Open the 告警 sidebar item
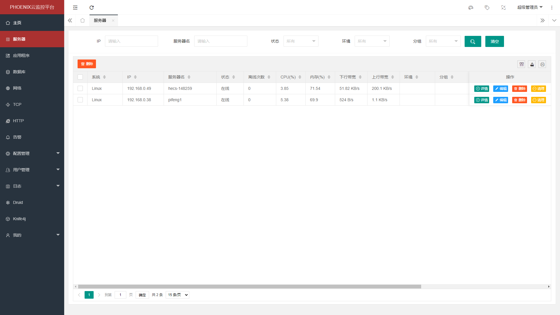This screenshot has height=315, width=560. point(17,137)
